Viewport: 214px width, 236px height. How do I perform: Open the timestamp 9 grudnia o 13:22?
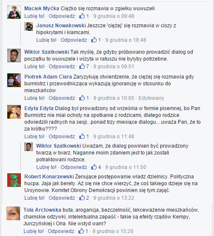click(113, 198)
